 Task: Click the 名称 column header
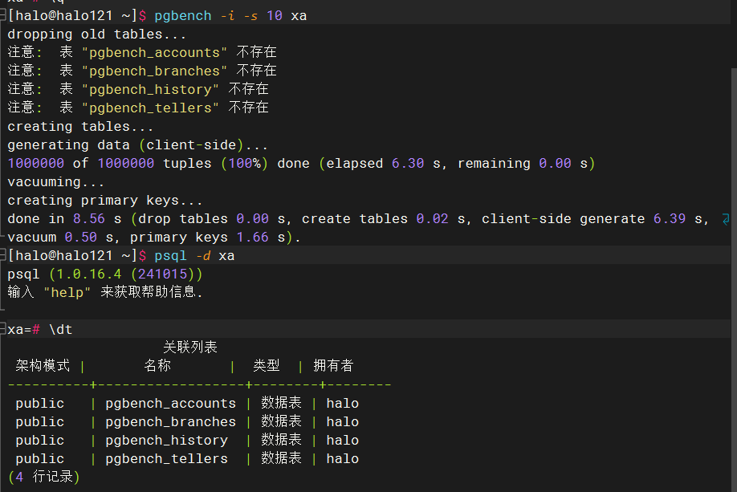pos(157,366)
